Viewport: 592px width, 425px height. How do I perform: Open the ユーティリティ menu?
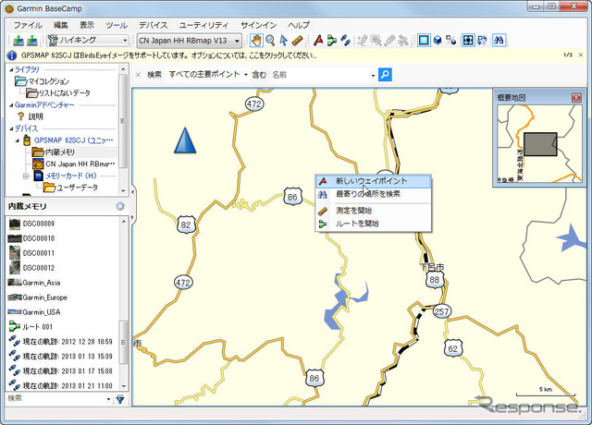(x=203, y=25)
